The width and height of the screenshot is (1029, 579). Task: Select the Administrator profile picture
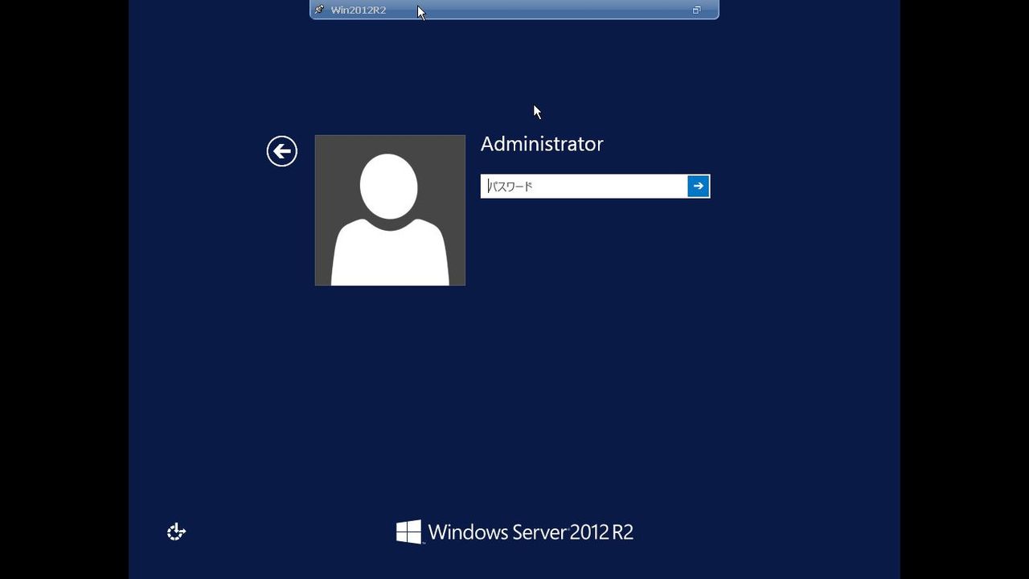390,210
